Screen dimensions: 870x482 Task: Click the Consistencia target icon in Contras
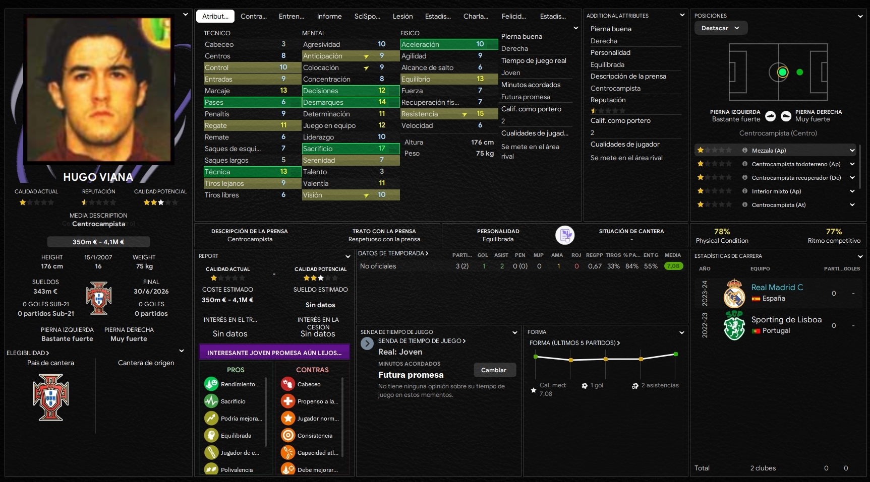[288, 436]
